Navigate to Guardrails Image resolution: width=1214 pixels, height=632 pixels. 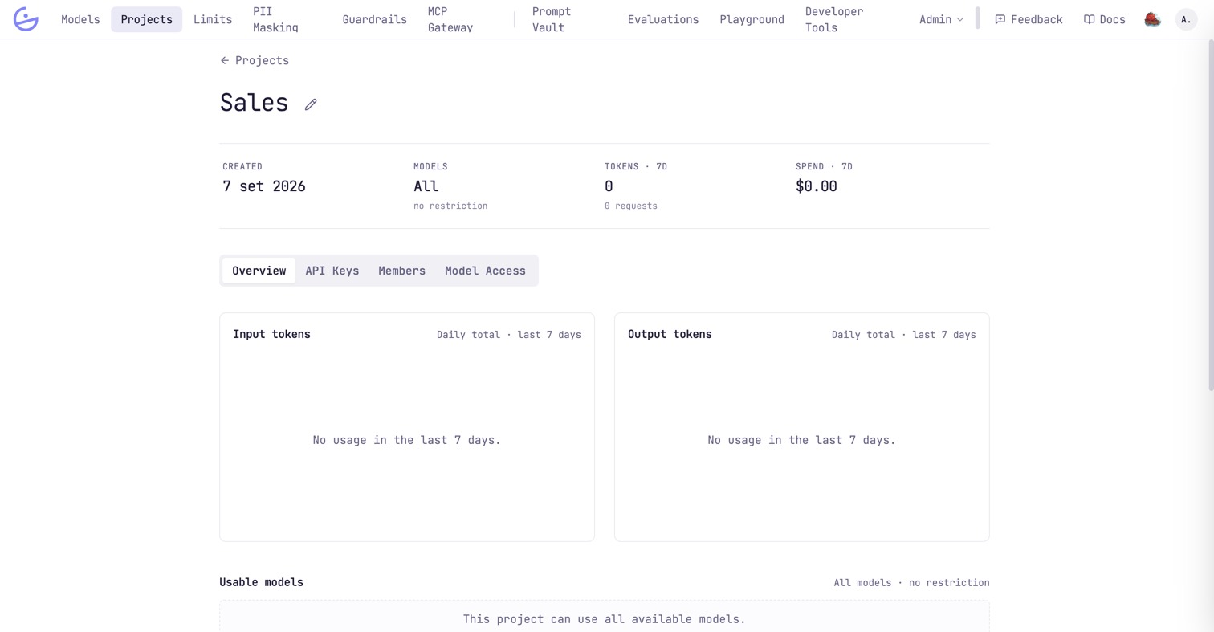374,19
